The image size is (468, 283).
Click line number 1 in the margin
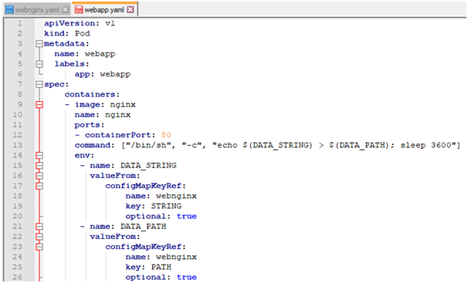(x=20, y=23)
